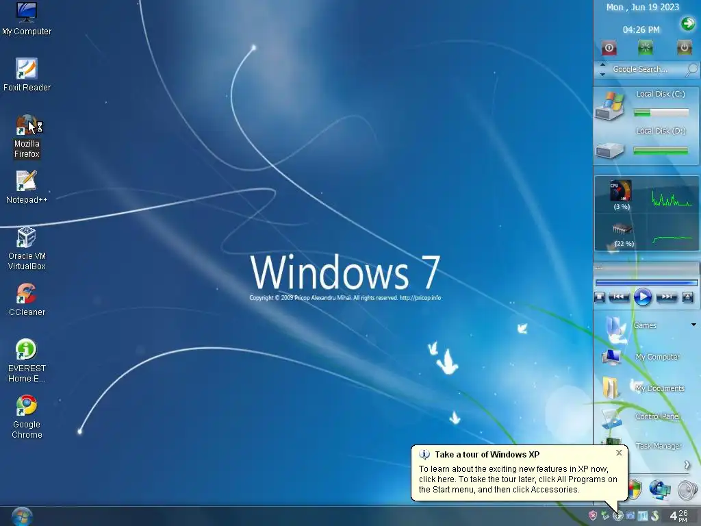
Task: Click the Local Disk (C:) usage bar
Action: pyautogui.click(x=661, y=113)
